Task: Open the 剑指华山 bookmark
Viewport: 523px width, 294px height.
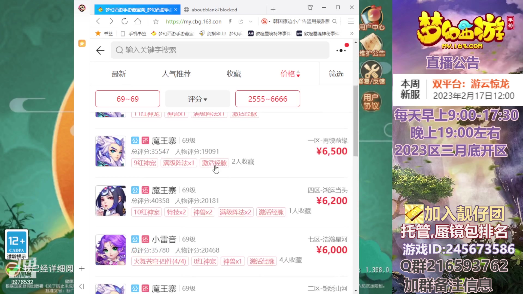Action: [x=221, y=33]
